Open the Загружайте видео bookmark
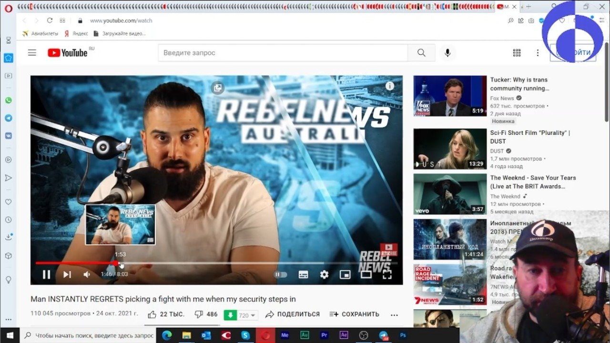610x343 pixels. click(119, 34)
